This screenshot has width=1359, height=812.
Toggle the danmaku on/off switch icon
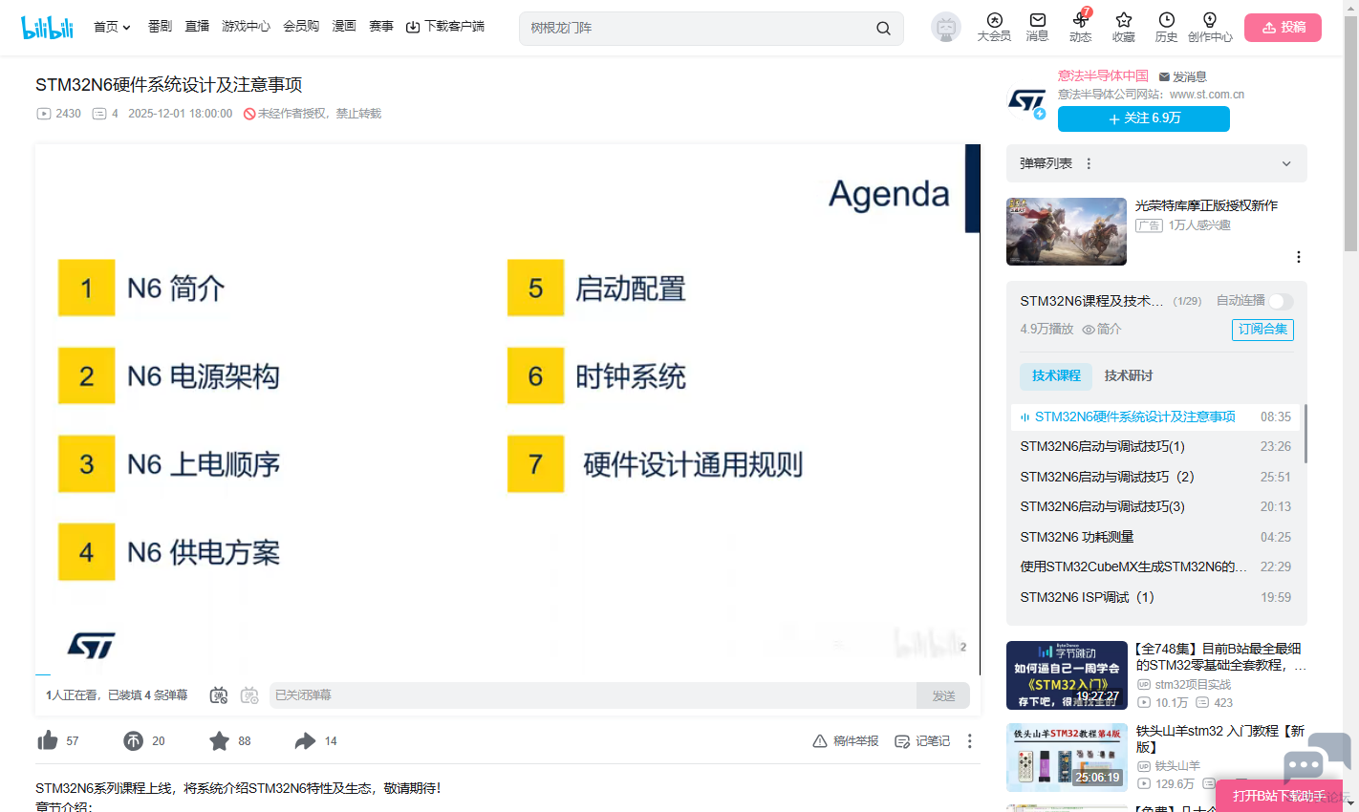pos(219,695)
